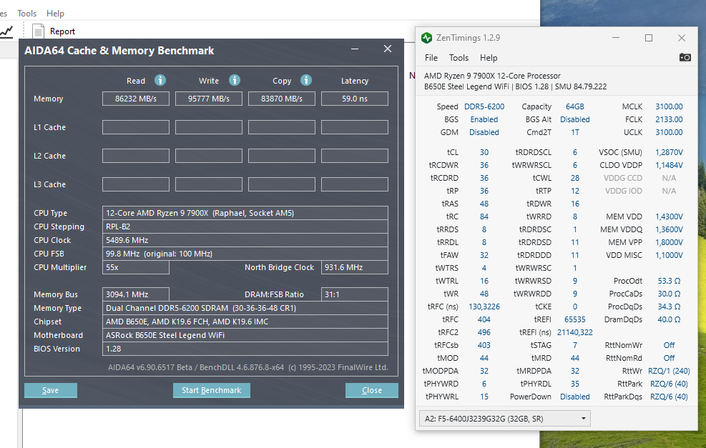Click the MEM VDD value 1,4300V
Screen dimensions: 706x448
669,216
